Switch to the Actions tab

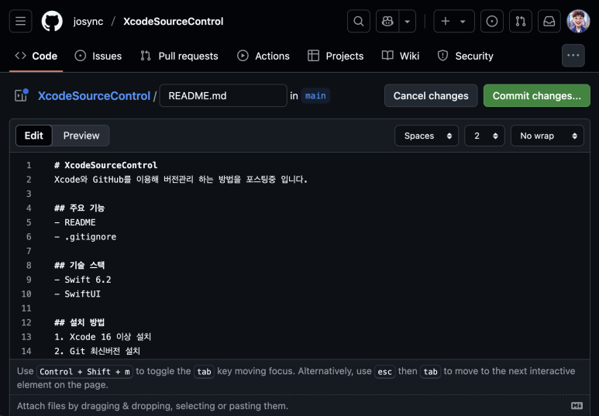(263, 56)
